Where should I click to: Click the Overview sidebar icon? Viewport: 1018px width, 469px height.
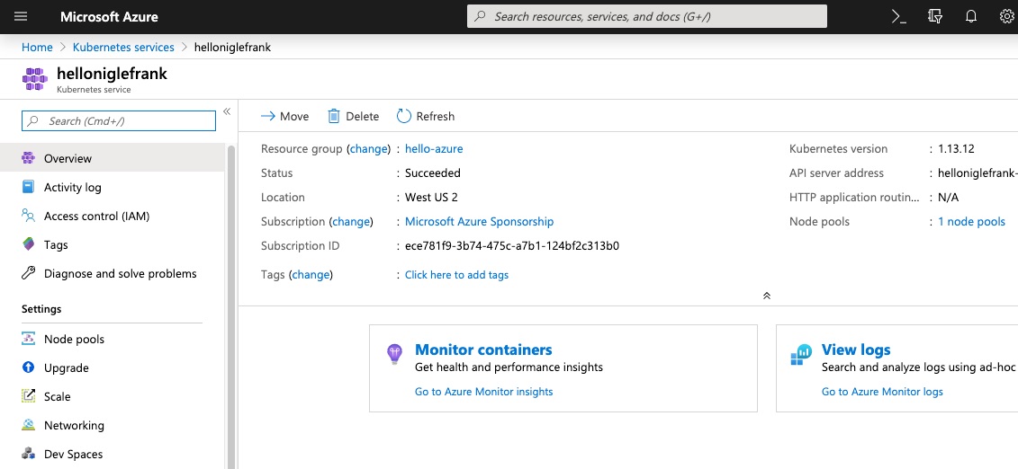tap(28, 158)
